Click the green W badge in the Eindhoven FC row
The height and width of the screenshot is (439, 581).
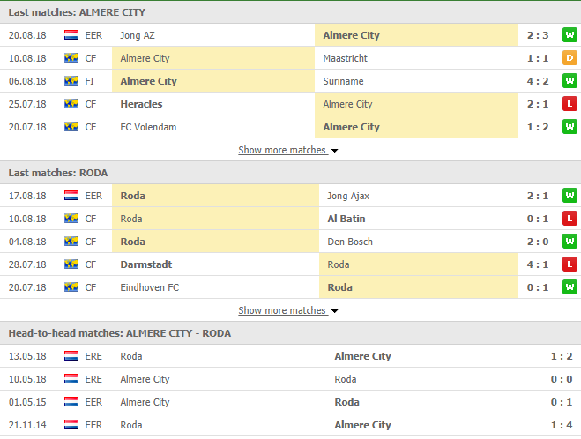click(x=570, y=287)
